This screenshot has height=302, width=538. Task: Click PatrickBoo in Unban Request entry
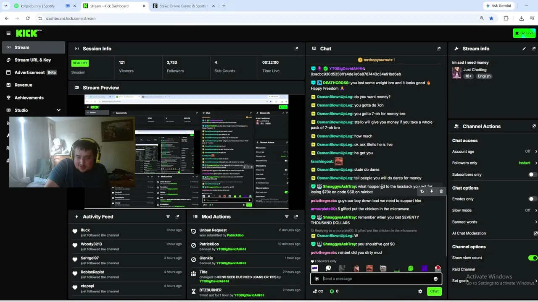pyautogui.click(x=235, y=235)
